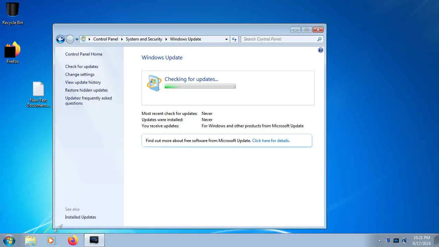
Task: Select the Control Panel breadcrumb
Action: click(106, 39)
